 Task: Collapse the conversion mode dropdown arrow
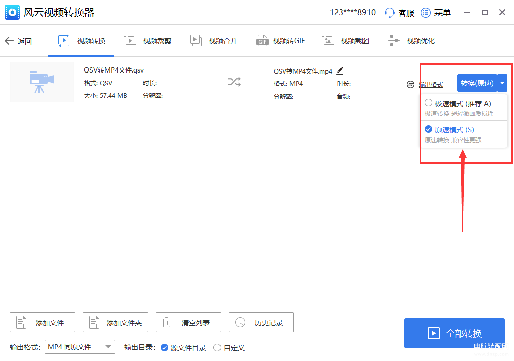click(x=502, y=83)
